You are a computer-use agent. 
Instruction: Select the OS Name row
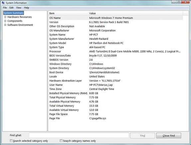point(115,18)
